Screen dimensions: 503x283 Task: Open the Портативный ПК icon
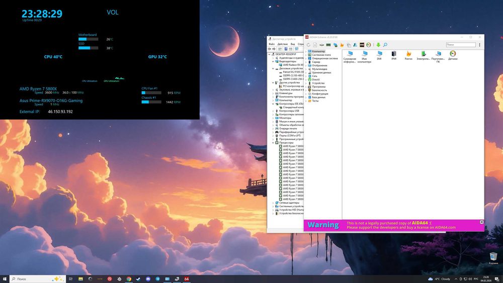[438, 57]
